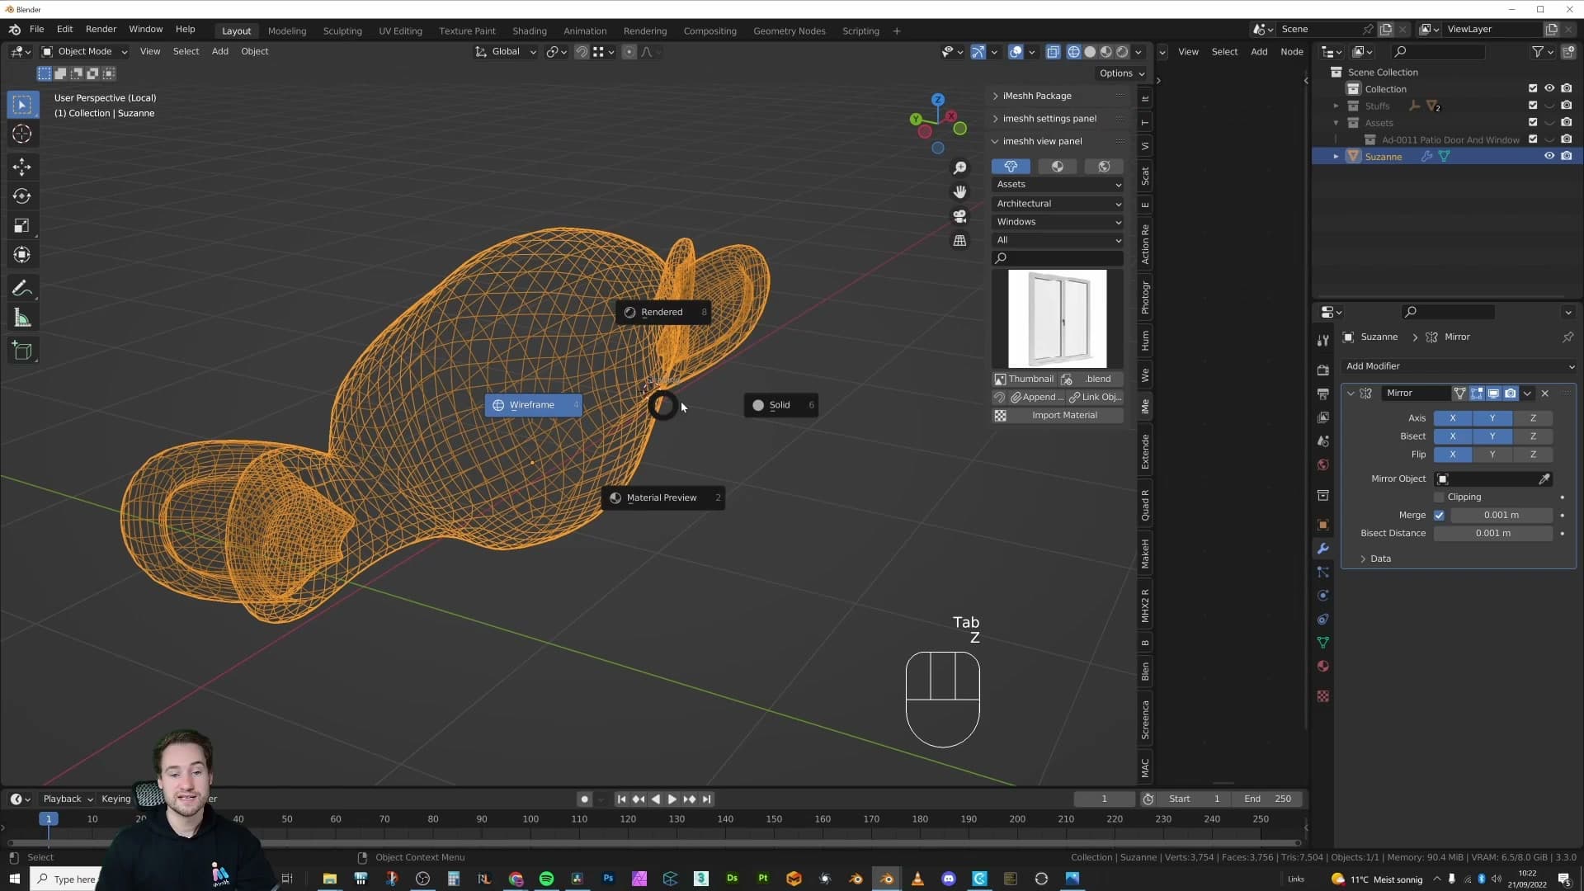
Task: Activate the Scale tool
Action: [x=22, y=226]
